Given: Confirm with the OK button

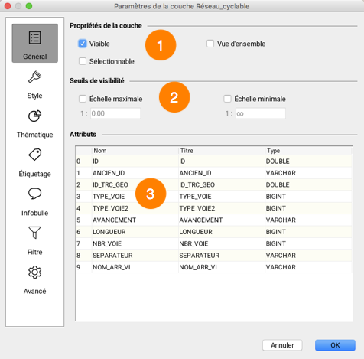Looking at the screenshot, I should 335,345.
